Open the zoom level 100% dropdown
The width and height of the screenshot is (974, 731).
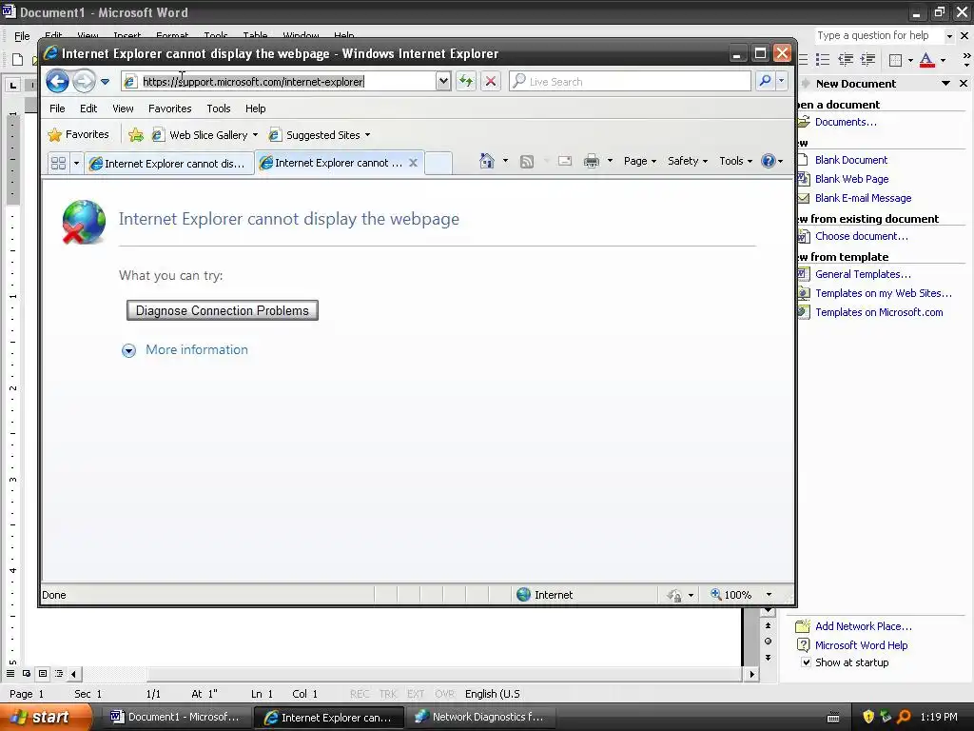769,595
